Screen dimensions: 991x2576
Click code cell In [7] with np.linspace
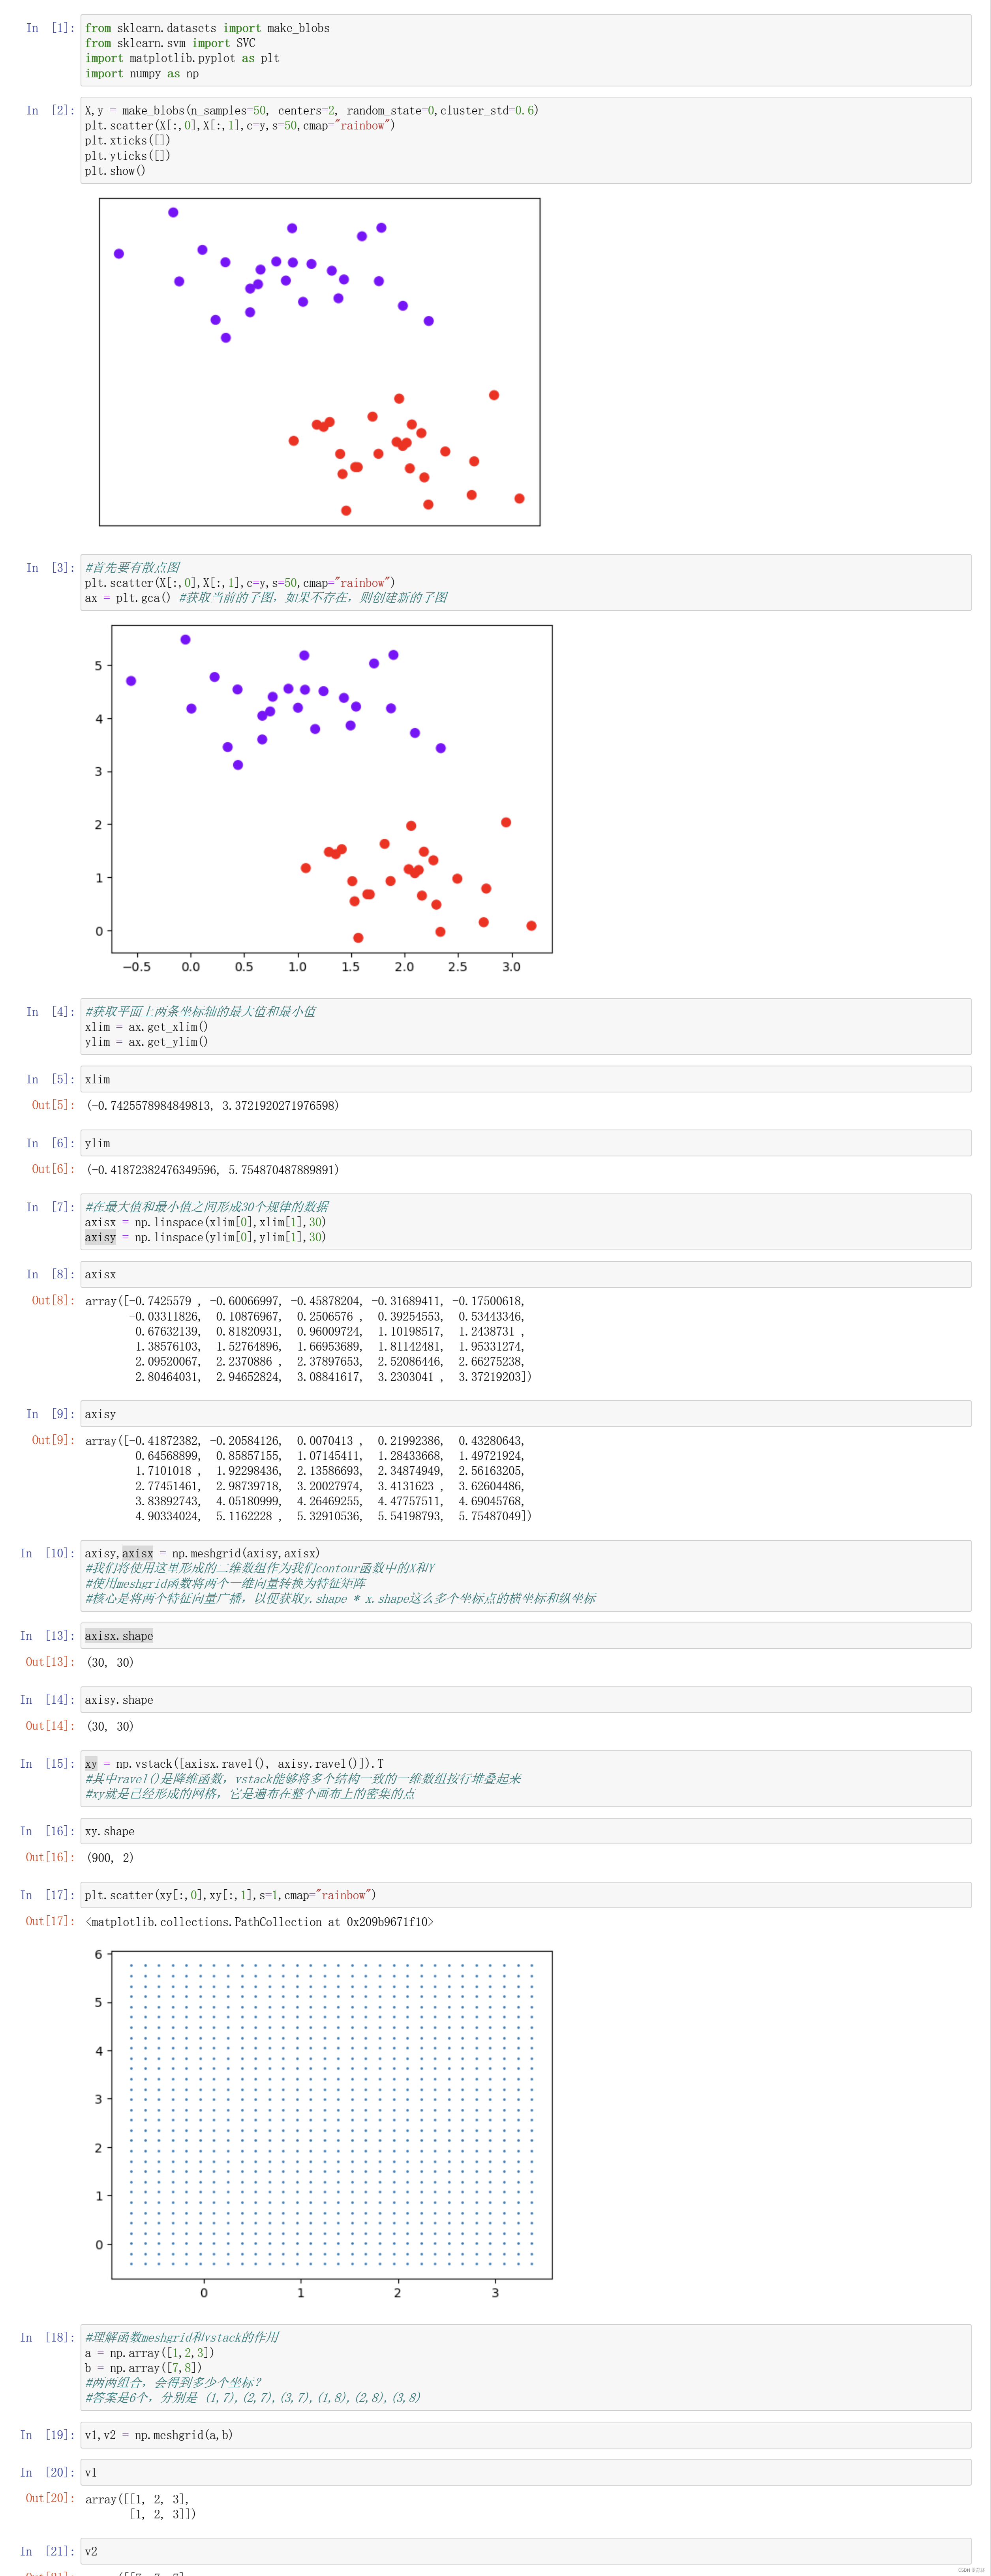coord(525,1222)
